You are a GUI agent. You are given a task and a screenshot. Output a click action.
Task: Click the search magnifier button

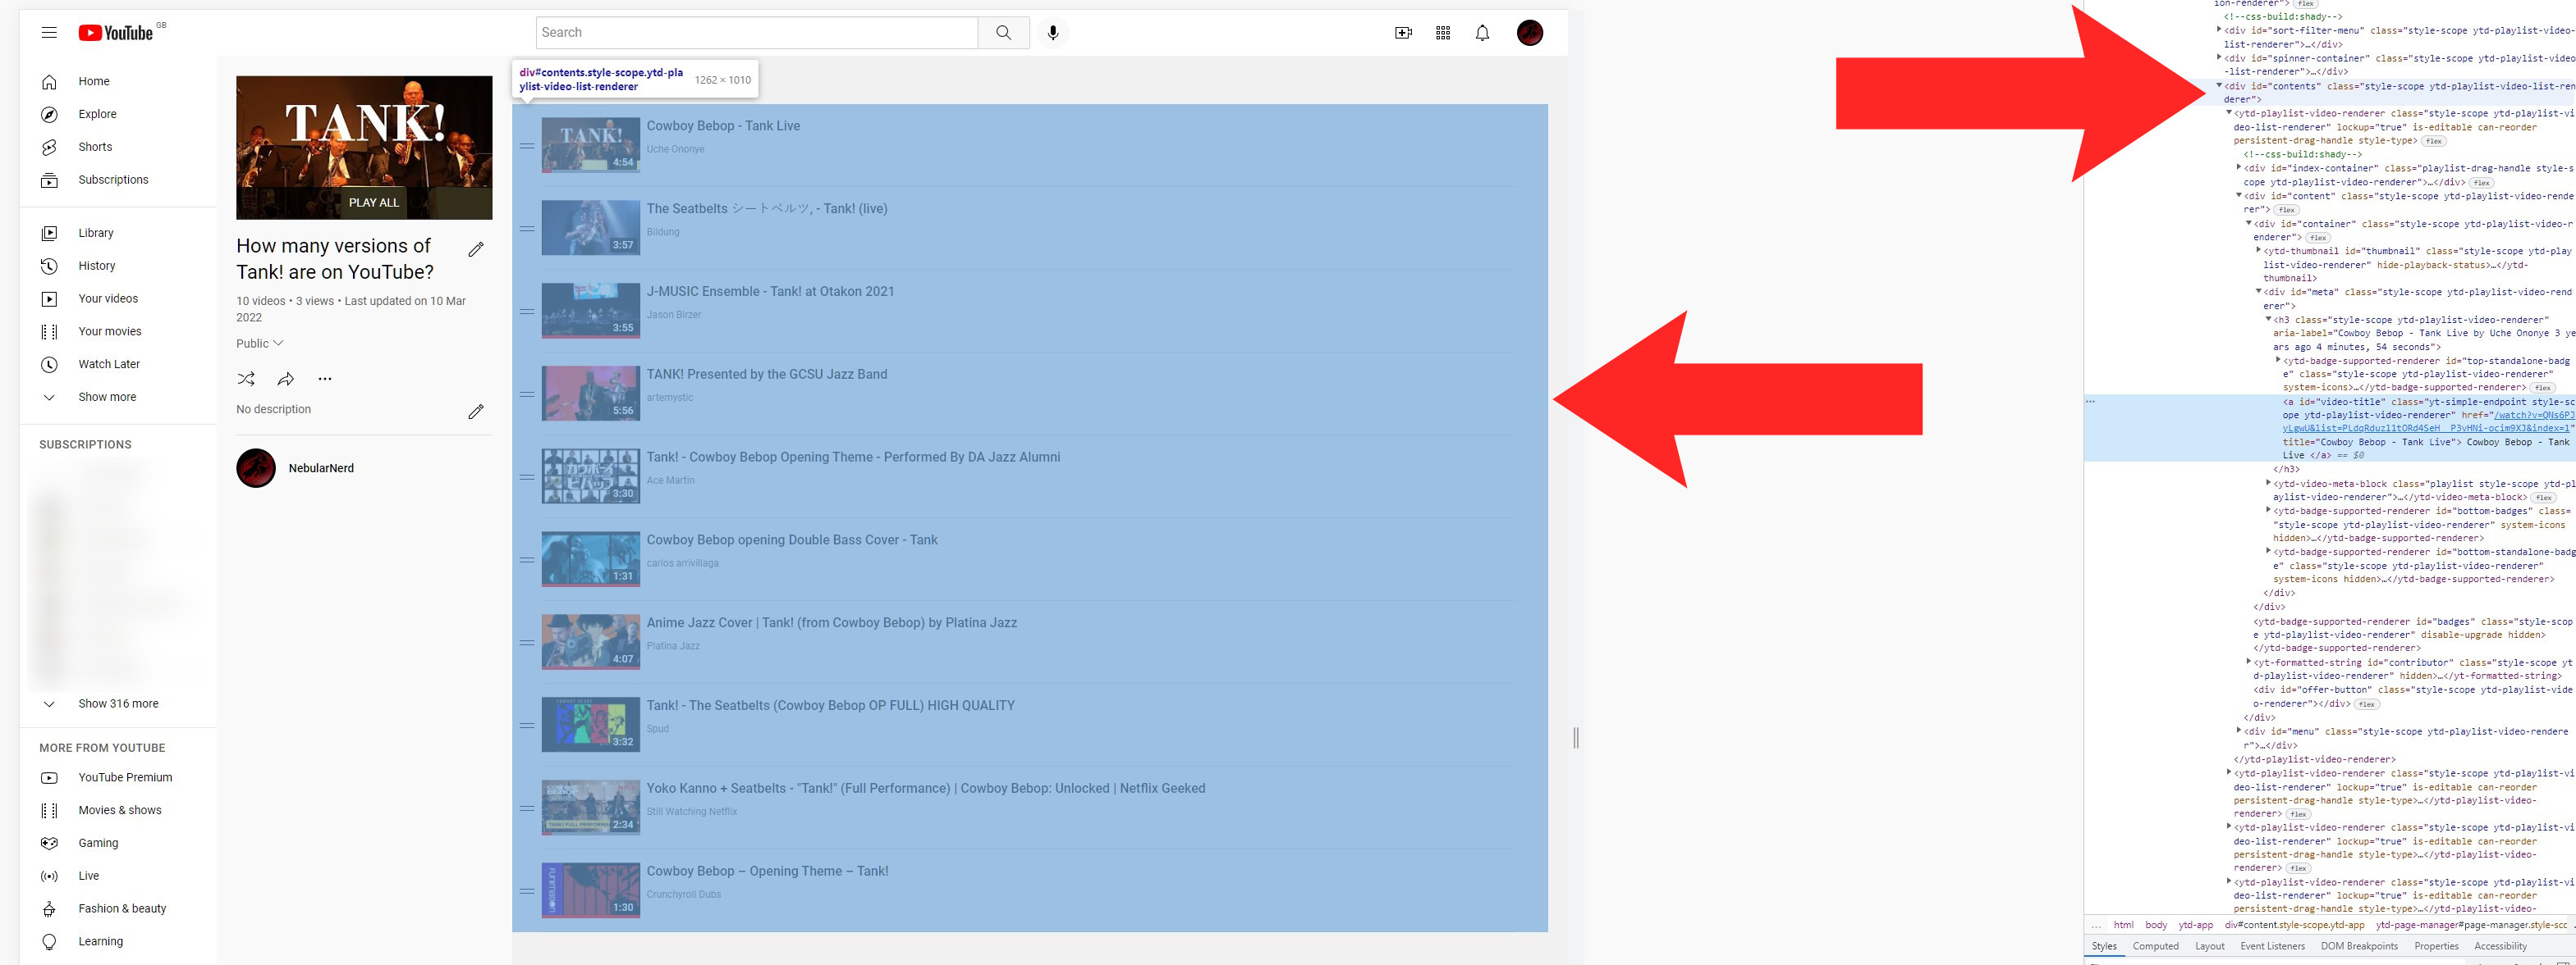1003,33
